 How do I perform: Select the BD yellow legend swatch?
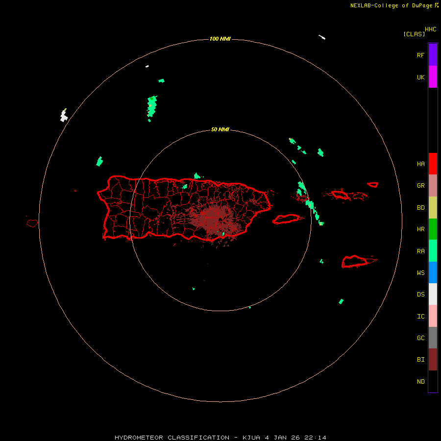pyautogui.click(x=433, y=207)
